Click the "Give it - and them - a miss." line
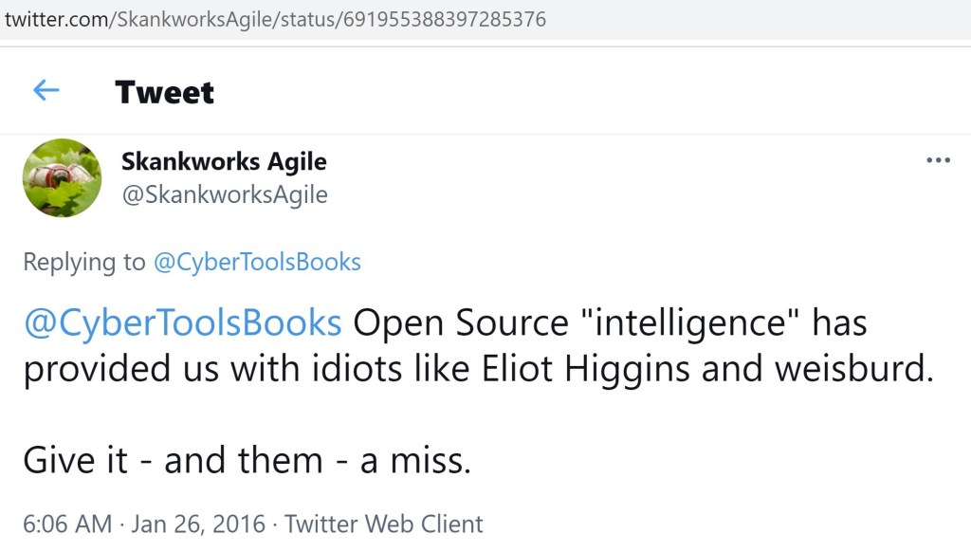 [x=247, y=461]
